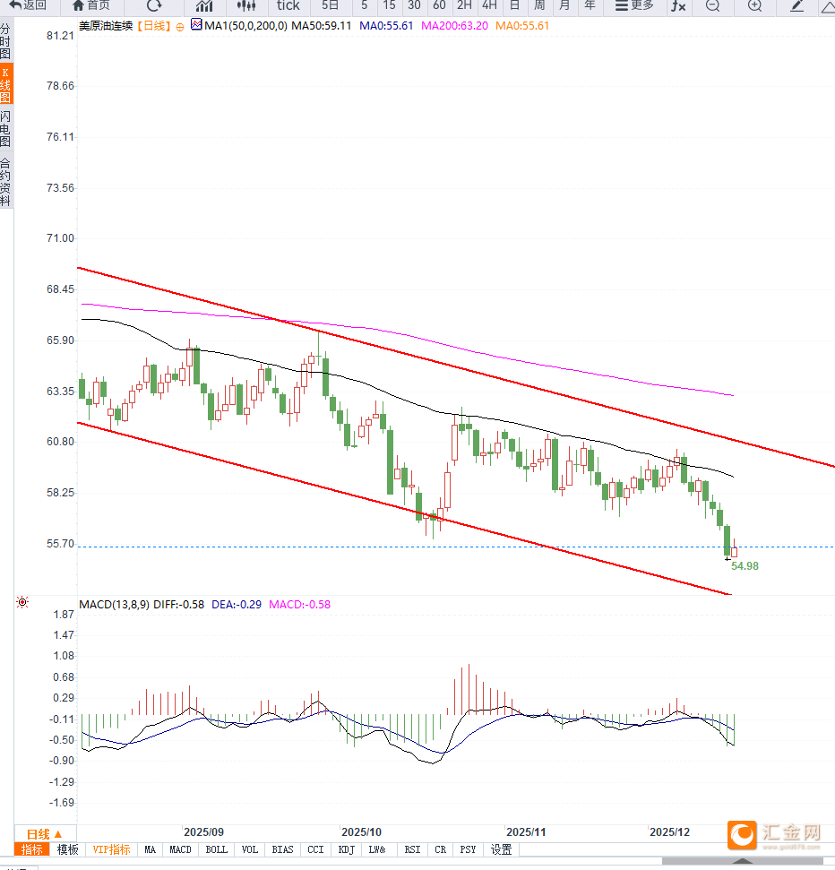
Task: Apply the CCI indicator
Action: 315,849
